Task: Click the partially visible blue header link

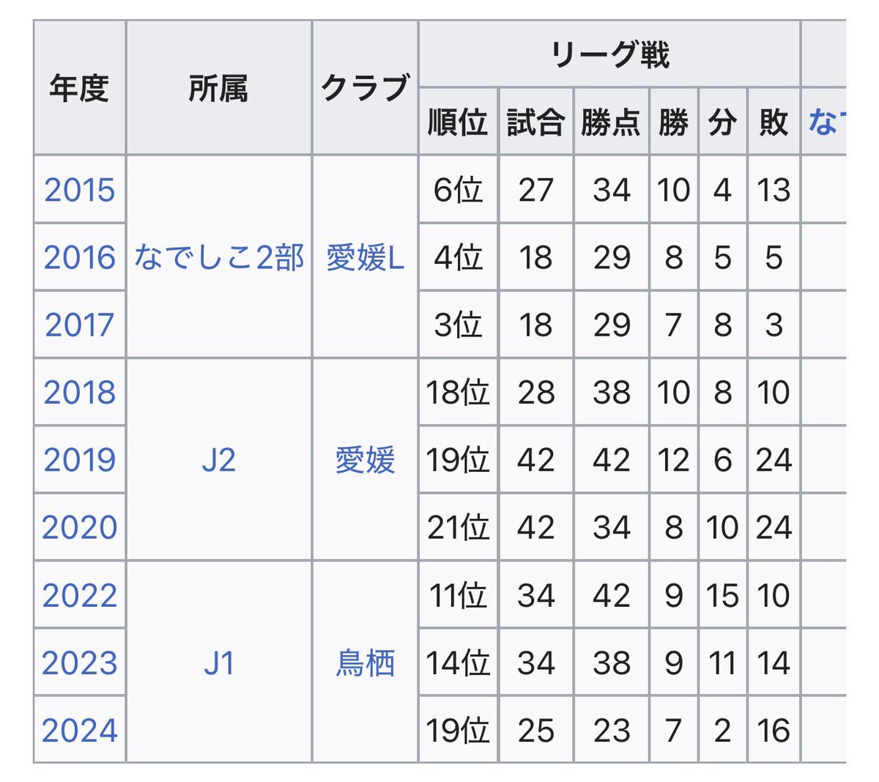Action: click(827, 122)
